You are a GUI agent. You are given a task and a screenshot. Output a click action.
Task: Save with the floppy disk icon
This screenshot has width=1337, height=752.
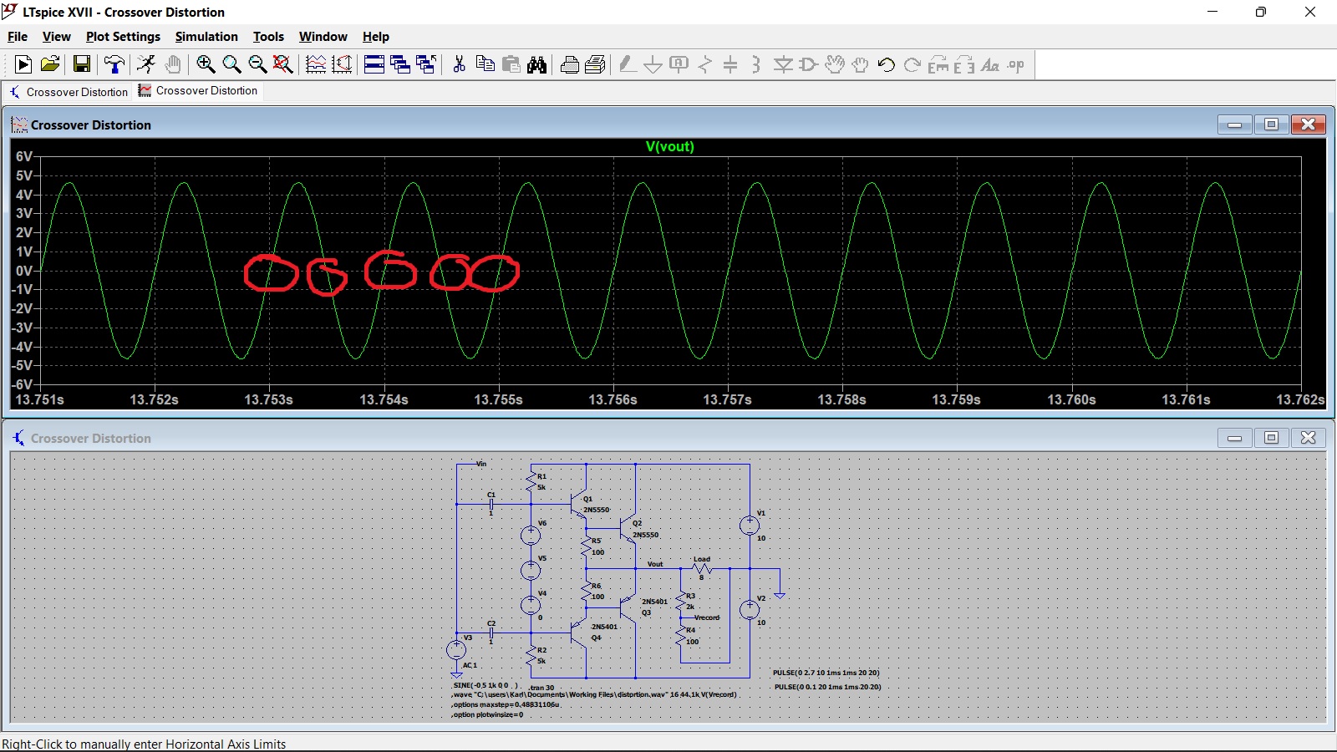click(81, 64)
